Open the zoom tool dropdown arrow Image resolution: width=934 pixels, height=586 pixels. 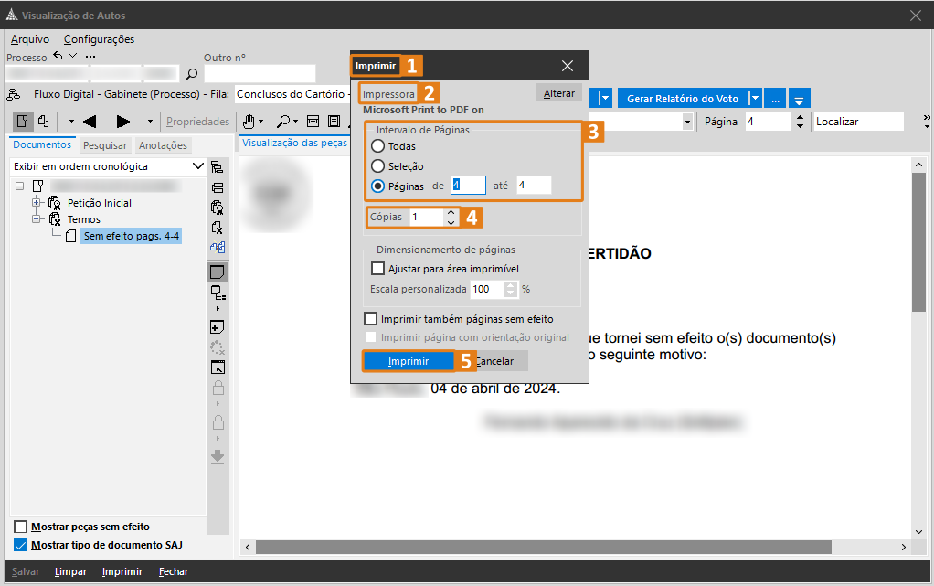click(x=296, y=122)
